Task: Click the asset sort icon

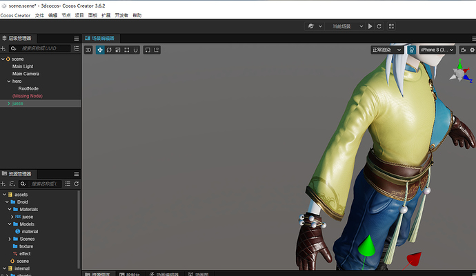Action: coord(12,184)
